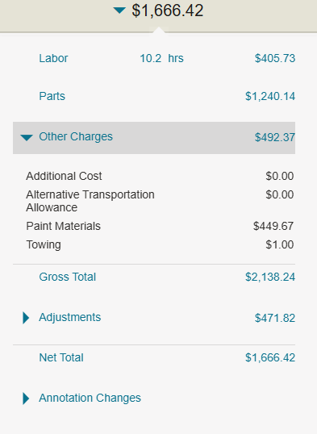Image resolution: width=317 pixels, height=434 pixels.
Task: Open the Annotation Changes link
Action: click(x=90, y=398)
